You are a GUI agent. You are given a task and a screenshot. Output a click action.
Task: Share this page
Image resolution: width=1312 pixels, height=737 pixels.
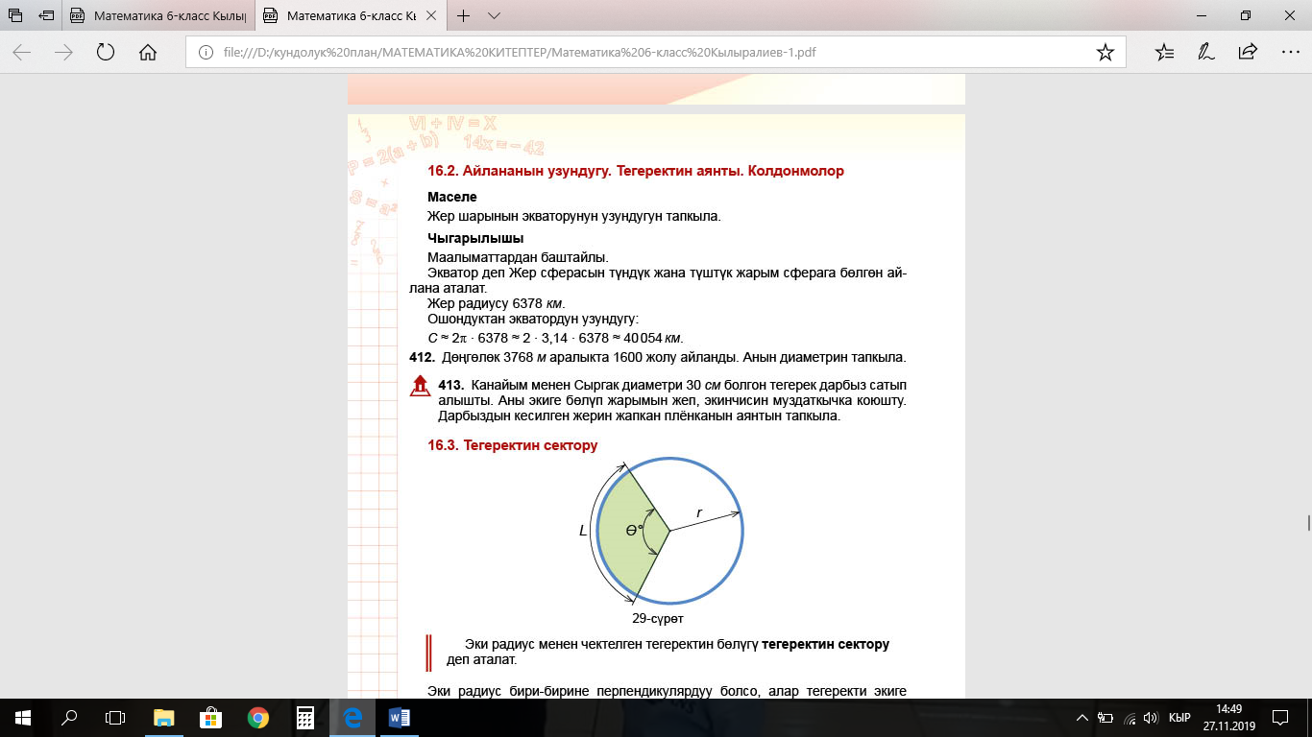(1247, 53)
